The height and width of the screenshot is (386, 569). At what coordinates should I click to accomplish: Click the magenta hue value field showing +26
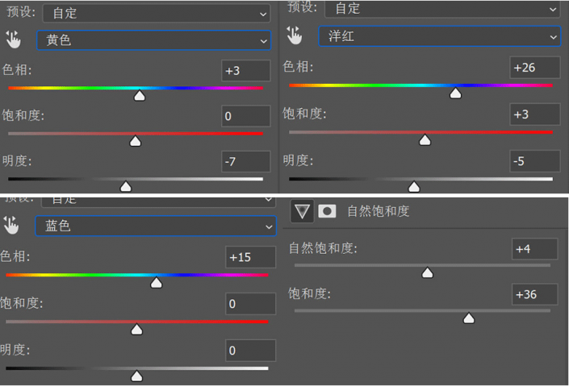[535, 68]
